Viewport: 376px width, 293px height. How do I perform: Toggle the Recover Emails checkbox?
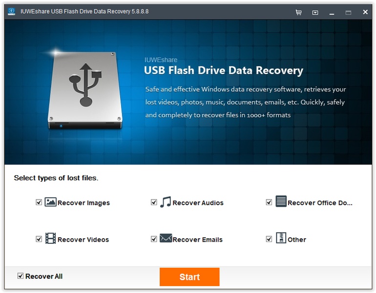tap(154, 239)
